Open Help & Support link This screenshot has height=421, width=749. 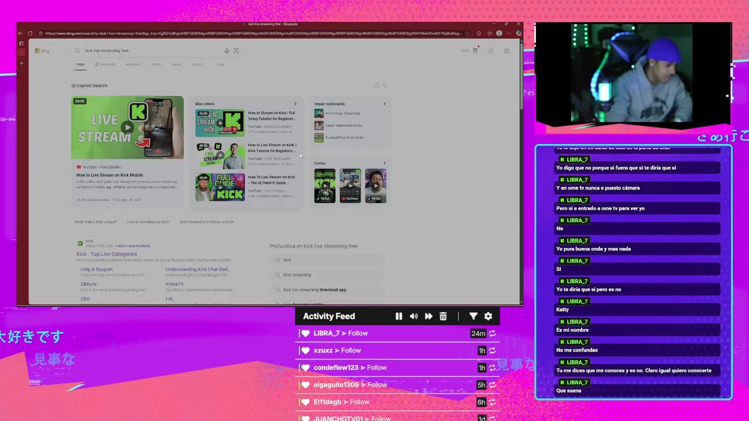[x=97, y=270]
